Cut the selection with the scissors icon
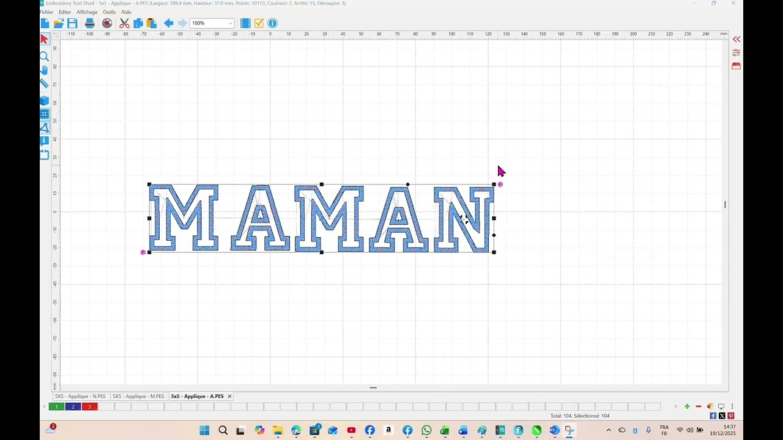The image size is (783, 440). coord(125,23)
